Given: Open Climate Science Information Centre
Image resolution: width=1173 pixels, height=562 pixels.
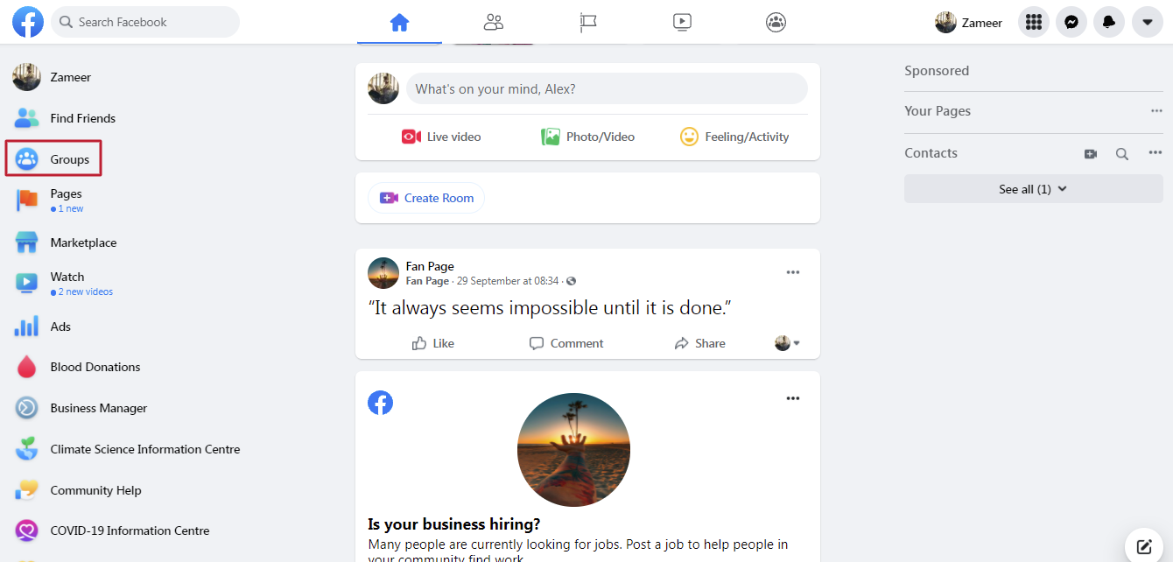Looking at the screenshot, I should coord(128,449).
